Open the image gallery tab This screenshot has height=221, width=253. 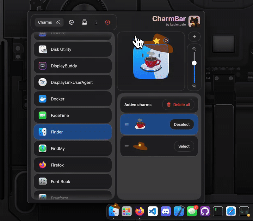(84, 22)
